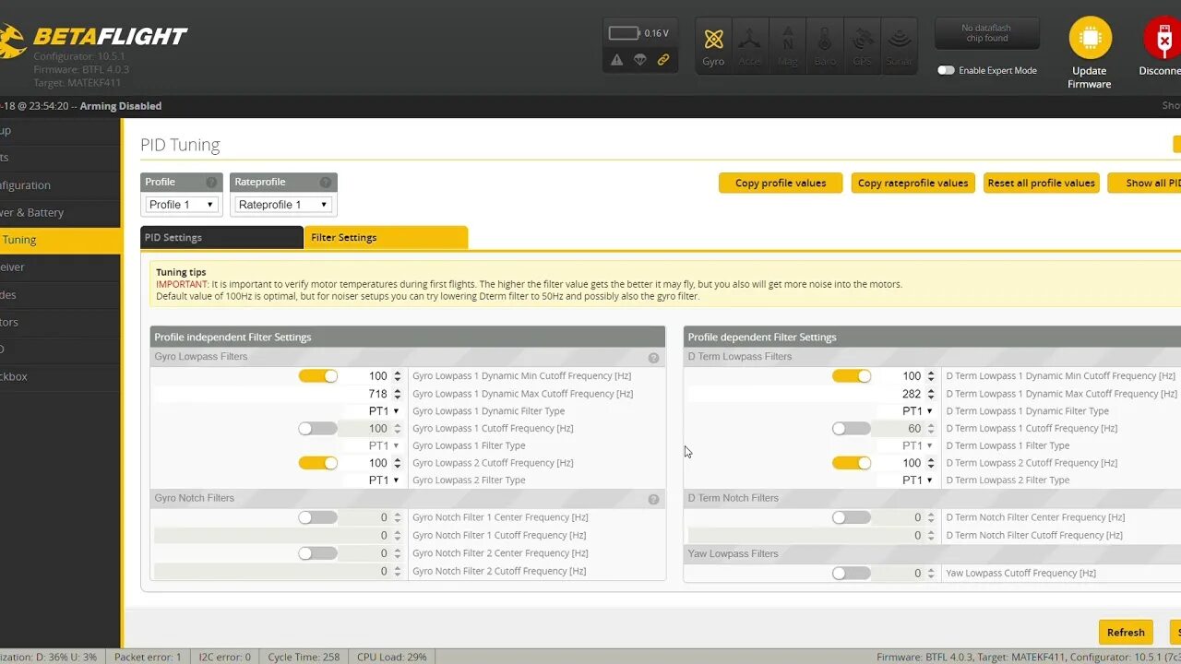Adjust Gyro Lowpass 1 Dynamic Min Cutoff stepper

point(398,376)
